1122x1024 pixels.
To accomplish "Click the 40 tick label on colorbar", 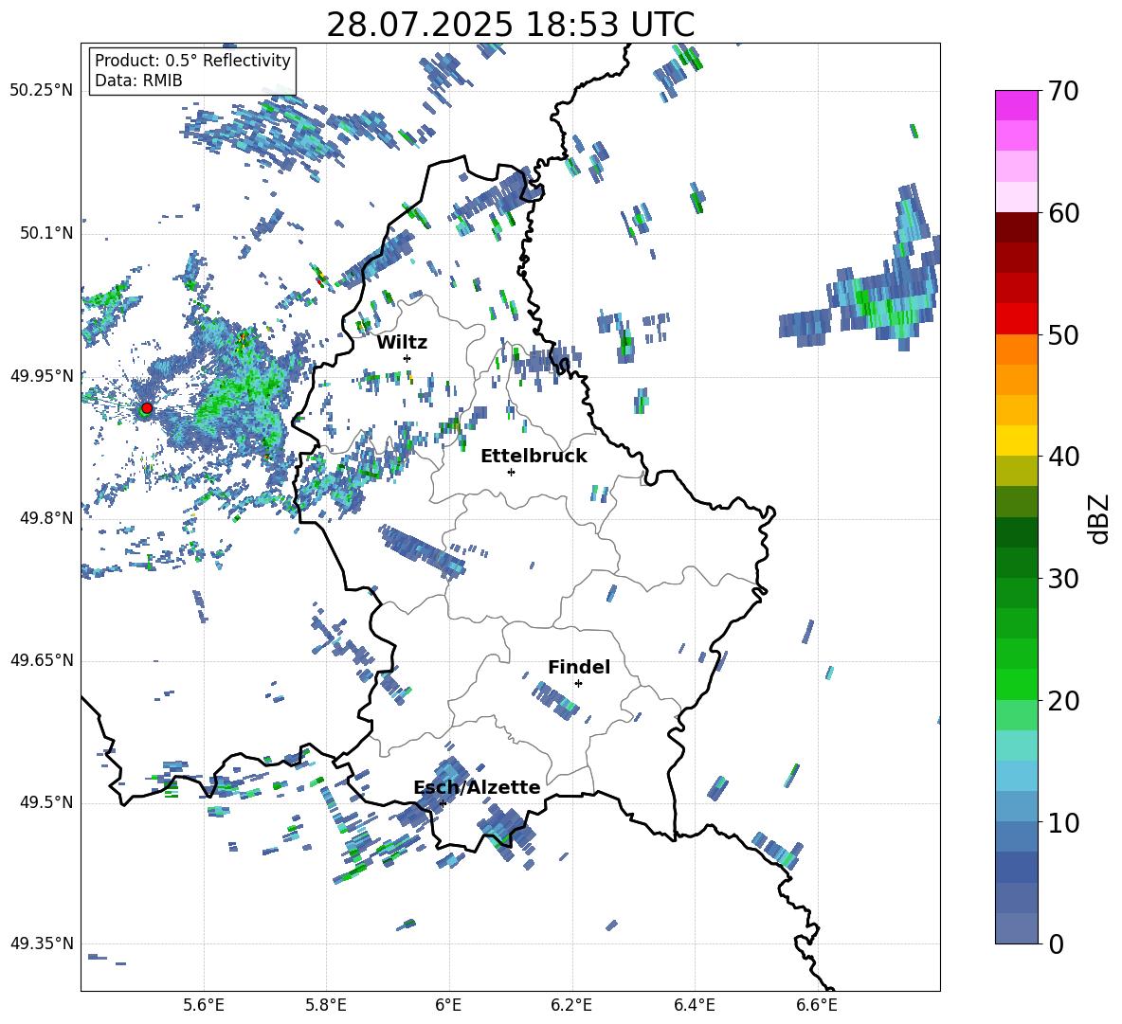I will [1063, 457].
